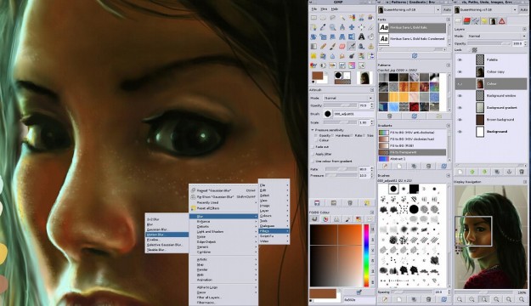Hide the Brown background layer
Screen dimensions: 531x306
pos(460,120)
